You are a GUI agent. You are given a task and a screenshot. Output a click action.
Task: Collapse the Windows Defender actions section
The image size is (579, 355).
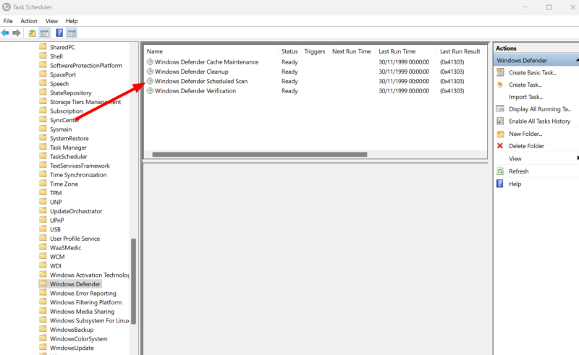point(577,60)
